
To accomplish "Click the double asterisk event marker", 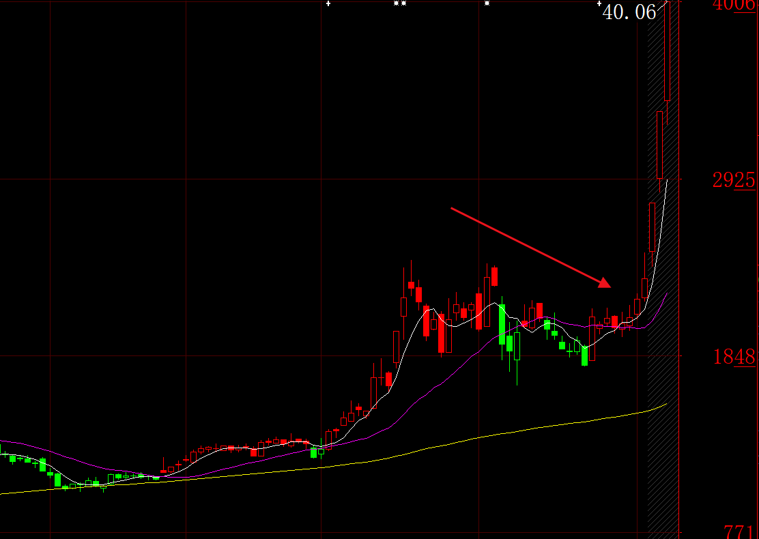I will 400,3.
